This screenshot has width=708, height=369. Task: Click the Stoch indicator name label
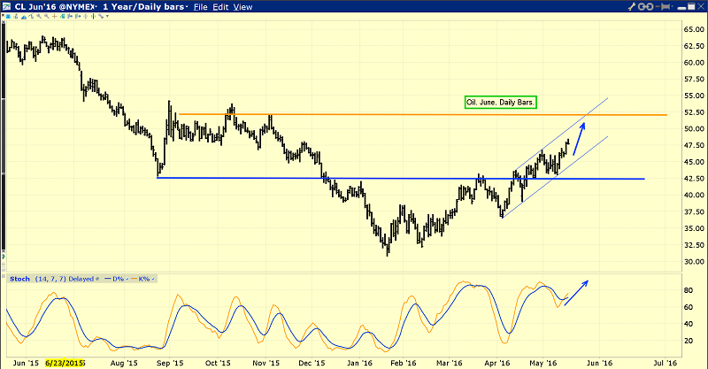(21, 280)
